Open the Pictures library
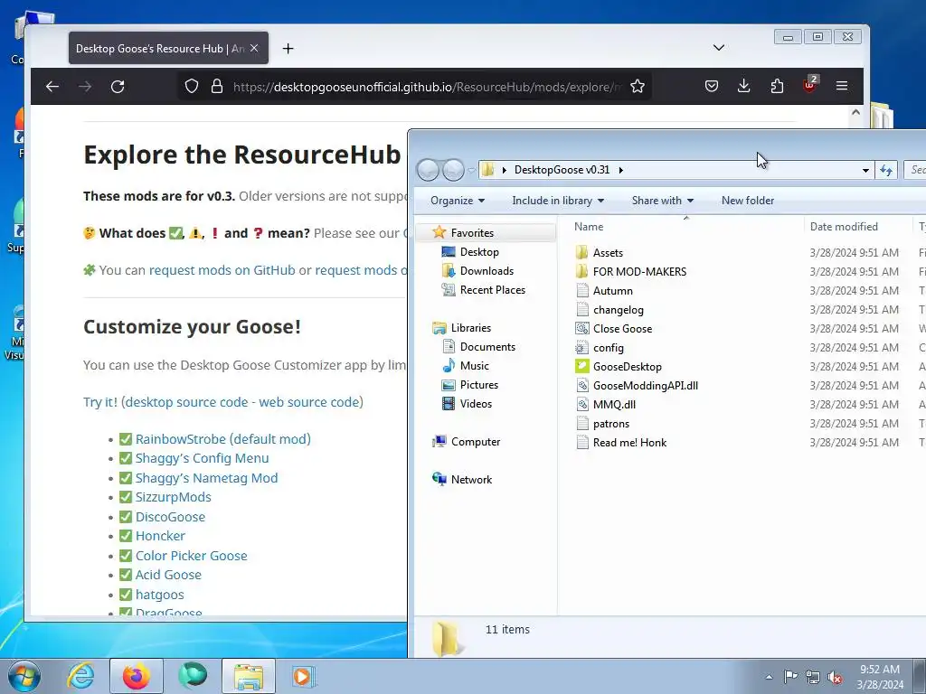The image size is (926, 694). [x=479, y=385]
